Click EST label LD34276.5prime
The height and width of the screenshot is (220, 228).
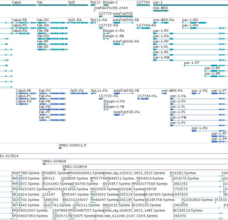[x=185, y=178]
